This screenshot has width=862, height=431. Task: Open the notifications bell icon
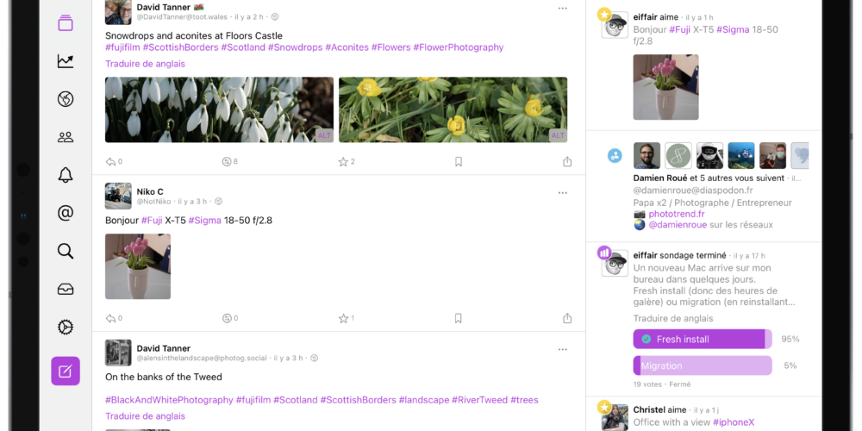coord(66,175)
